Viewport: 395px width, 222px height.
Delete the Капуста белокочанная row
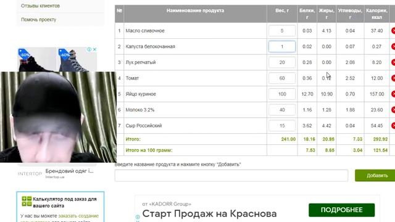(393, 47)
